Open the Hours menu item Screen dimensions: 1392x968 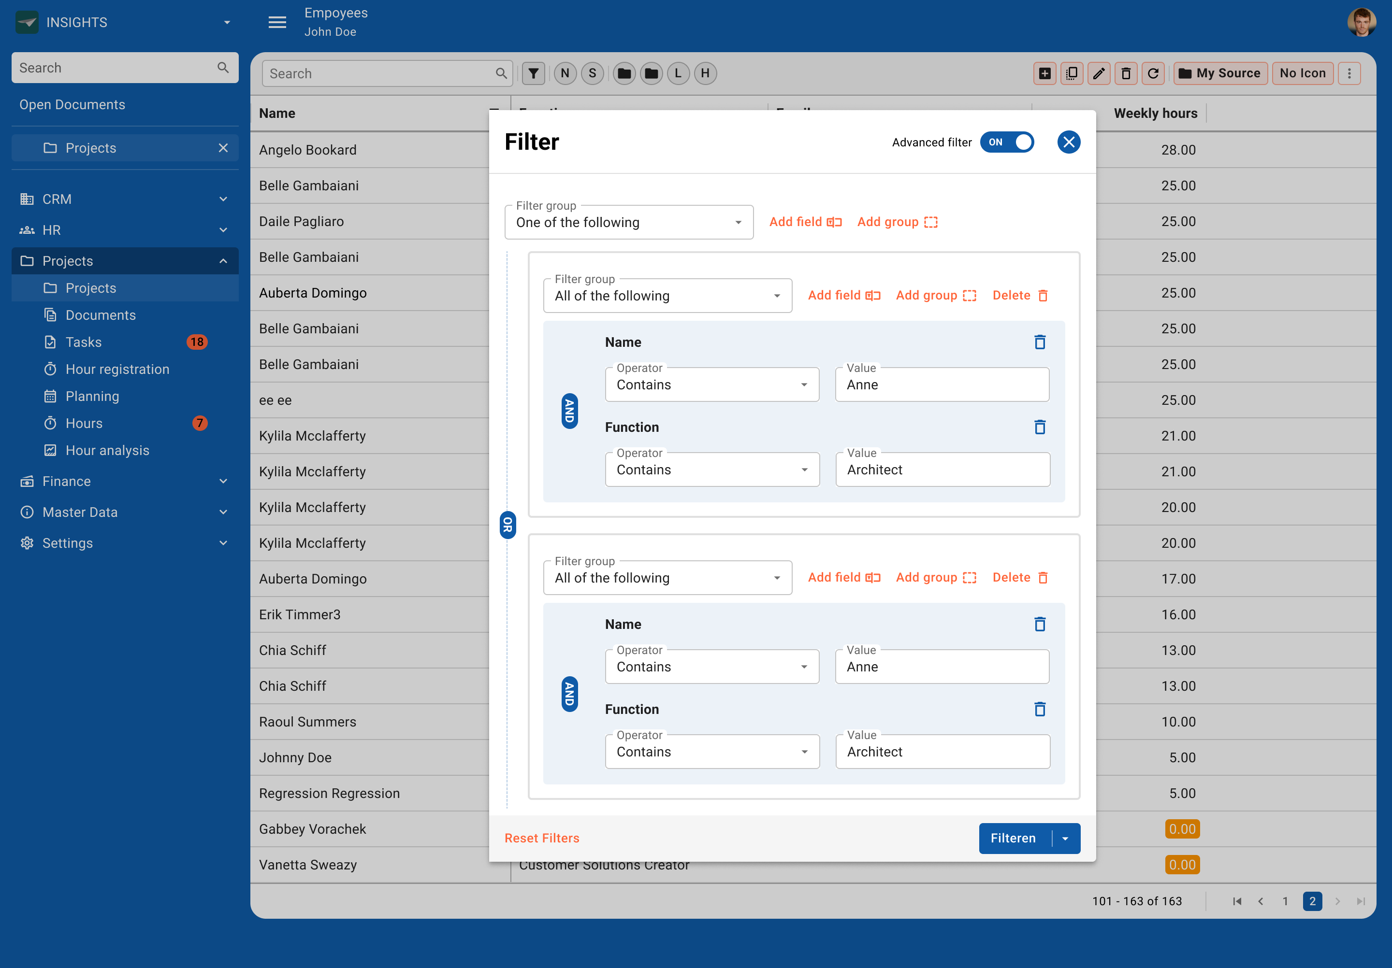[125, 424]
